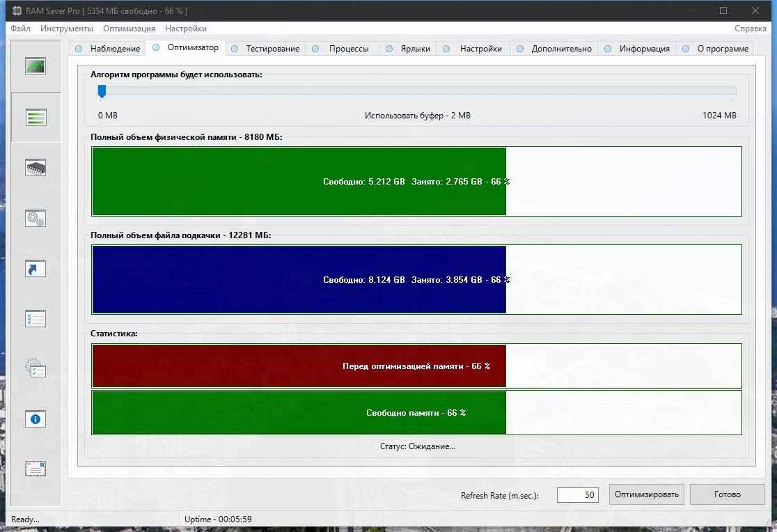Viewport: 777px width, 532px height.
Task: Select the Ярлыки tab radio
Action: pyautogui.click(x=389, y=49)
